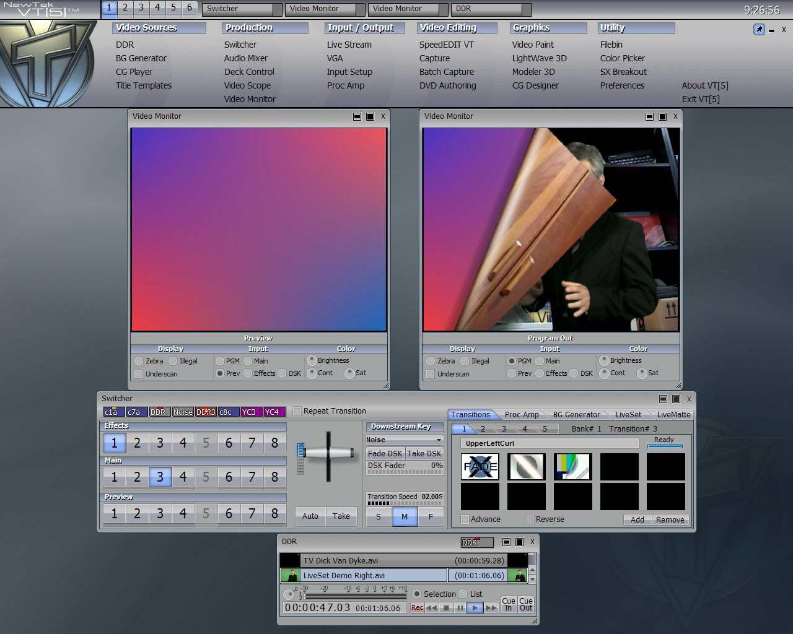Click the Brightness knob in the Preview monitor

[x=312, y=360]
